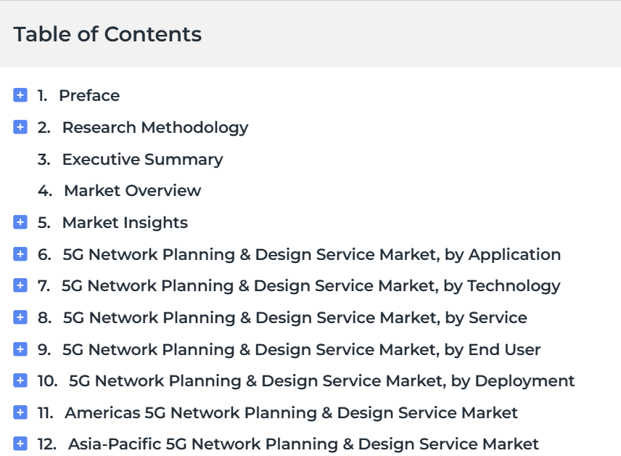This screenshot has width=621, height=456.
Task: Open 5G Market by Application title
Action: [312, 255]
